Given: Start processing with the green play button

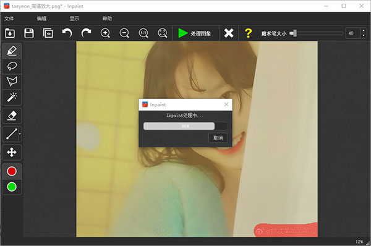Looking at the screenshot, I should [x=195, y=33].
